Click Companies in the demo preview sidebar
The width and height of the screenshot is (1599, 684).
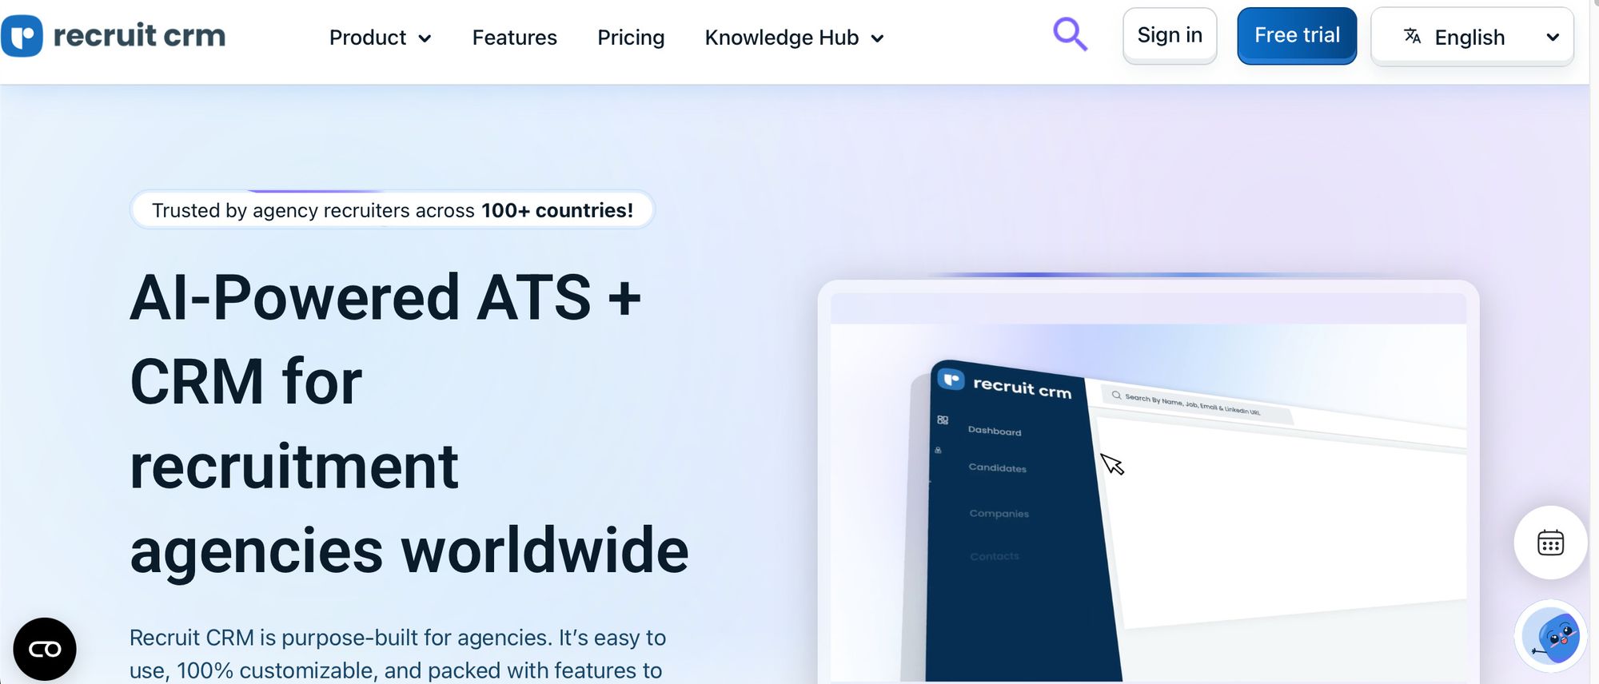pos(999,513)
